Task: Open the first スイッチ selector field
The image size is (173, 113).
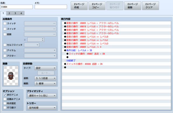Action: (40, 23)
